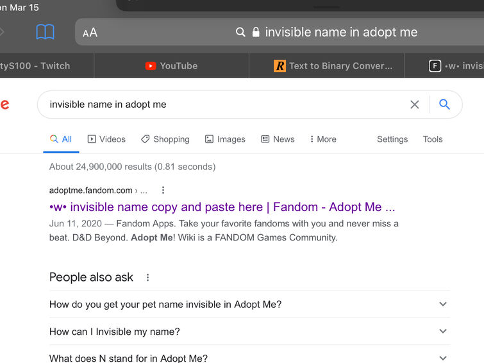This screenshot has height=363, width=484.
Task: Open People also ask options dots
Action: pyautogui.click(x=148, y=278)
